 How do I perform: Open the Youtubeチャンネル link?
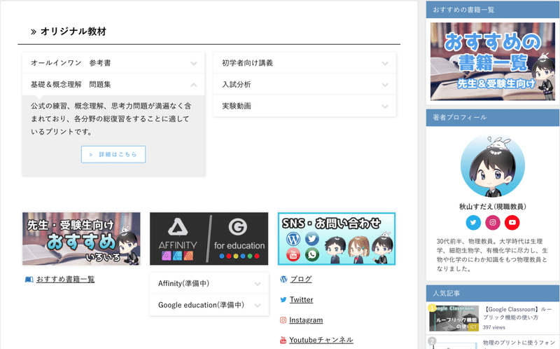(x=321, y=340)
